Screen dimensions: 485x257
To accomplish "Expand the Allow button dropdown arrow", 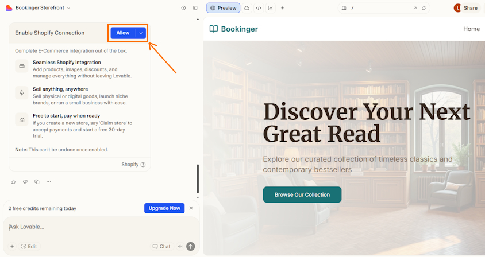I will click(141, 33).
